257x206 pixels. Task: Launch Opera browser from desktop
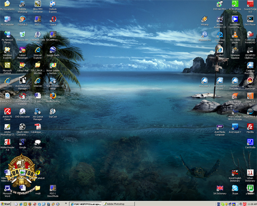pos(53,19)
